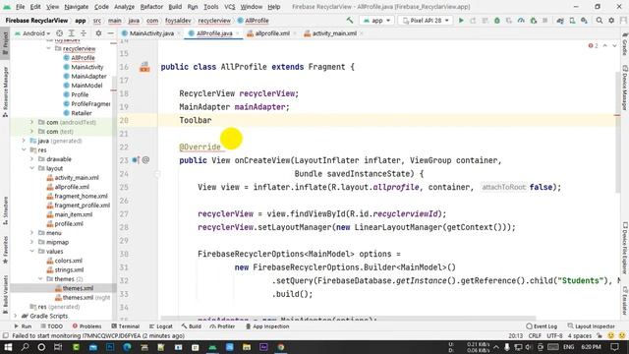Toggle the read-only lock icon in status bar
This screenshot has width=629, height=354.
600,335
